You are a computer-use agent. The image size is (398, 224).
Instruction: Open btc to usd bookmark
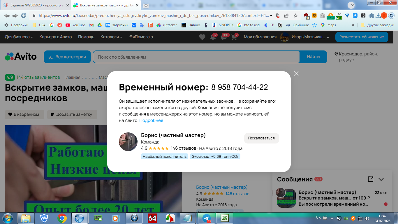[x=249, y=25]
